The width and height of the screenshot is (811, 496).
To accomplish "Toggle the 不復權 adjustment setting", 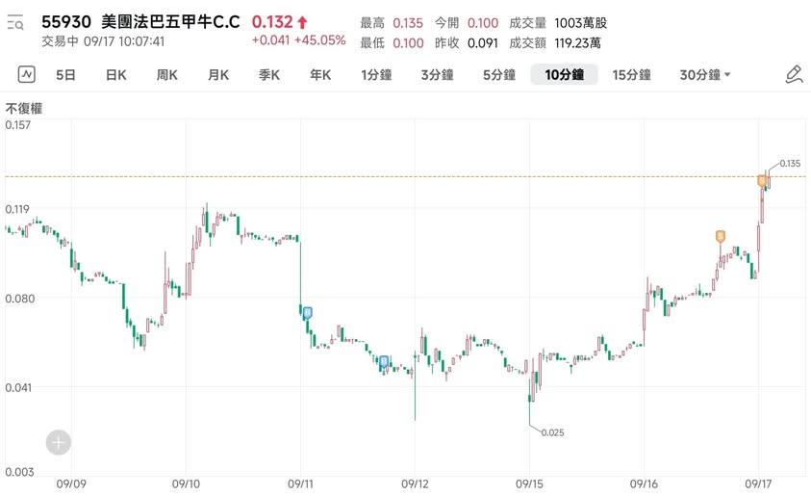I will pos(24,109).
